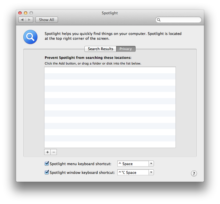
Task: Toggle Spotlight menu keyboard shortcut checkbox
Action: [47, 163]
